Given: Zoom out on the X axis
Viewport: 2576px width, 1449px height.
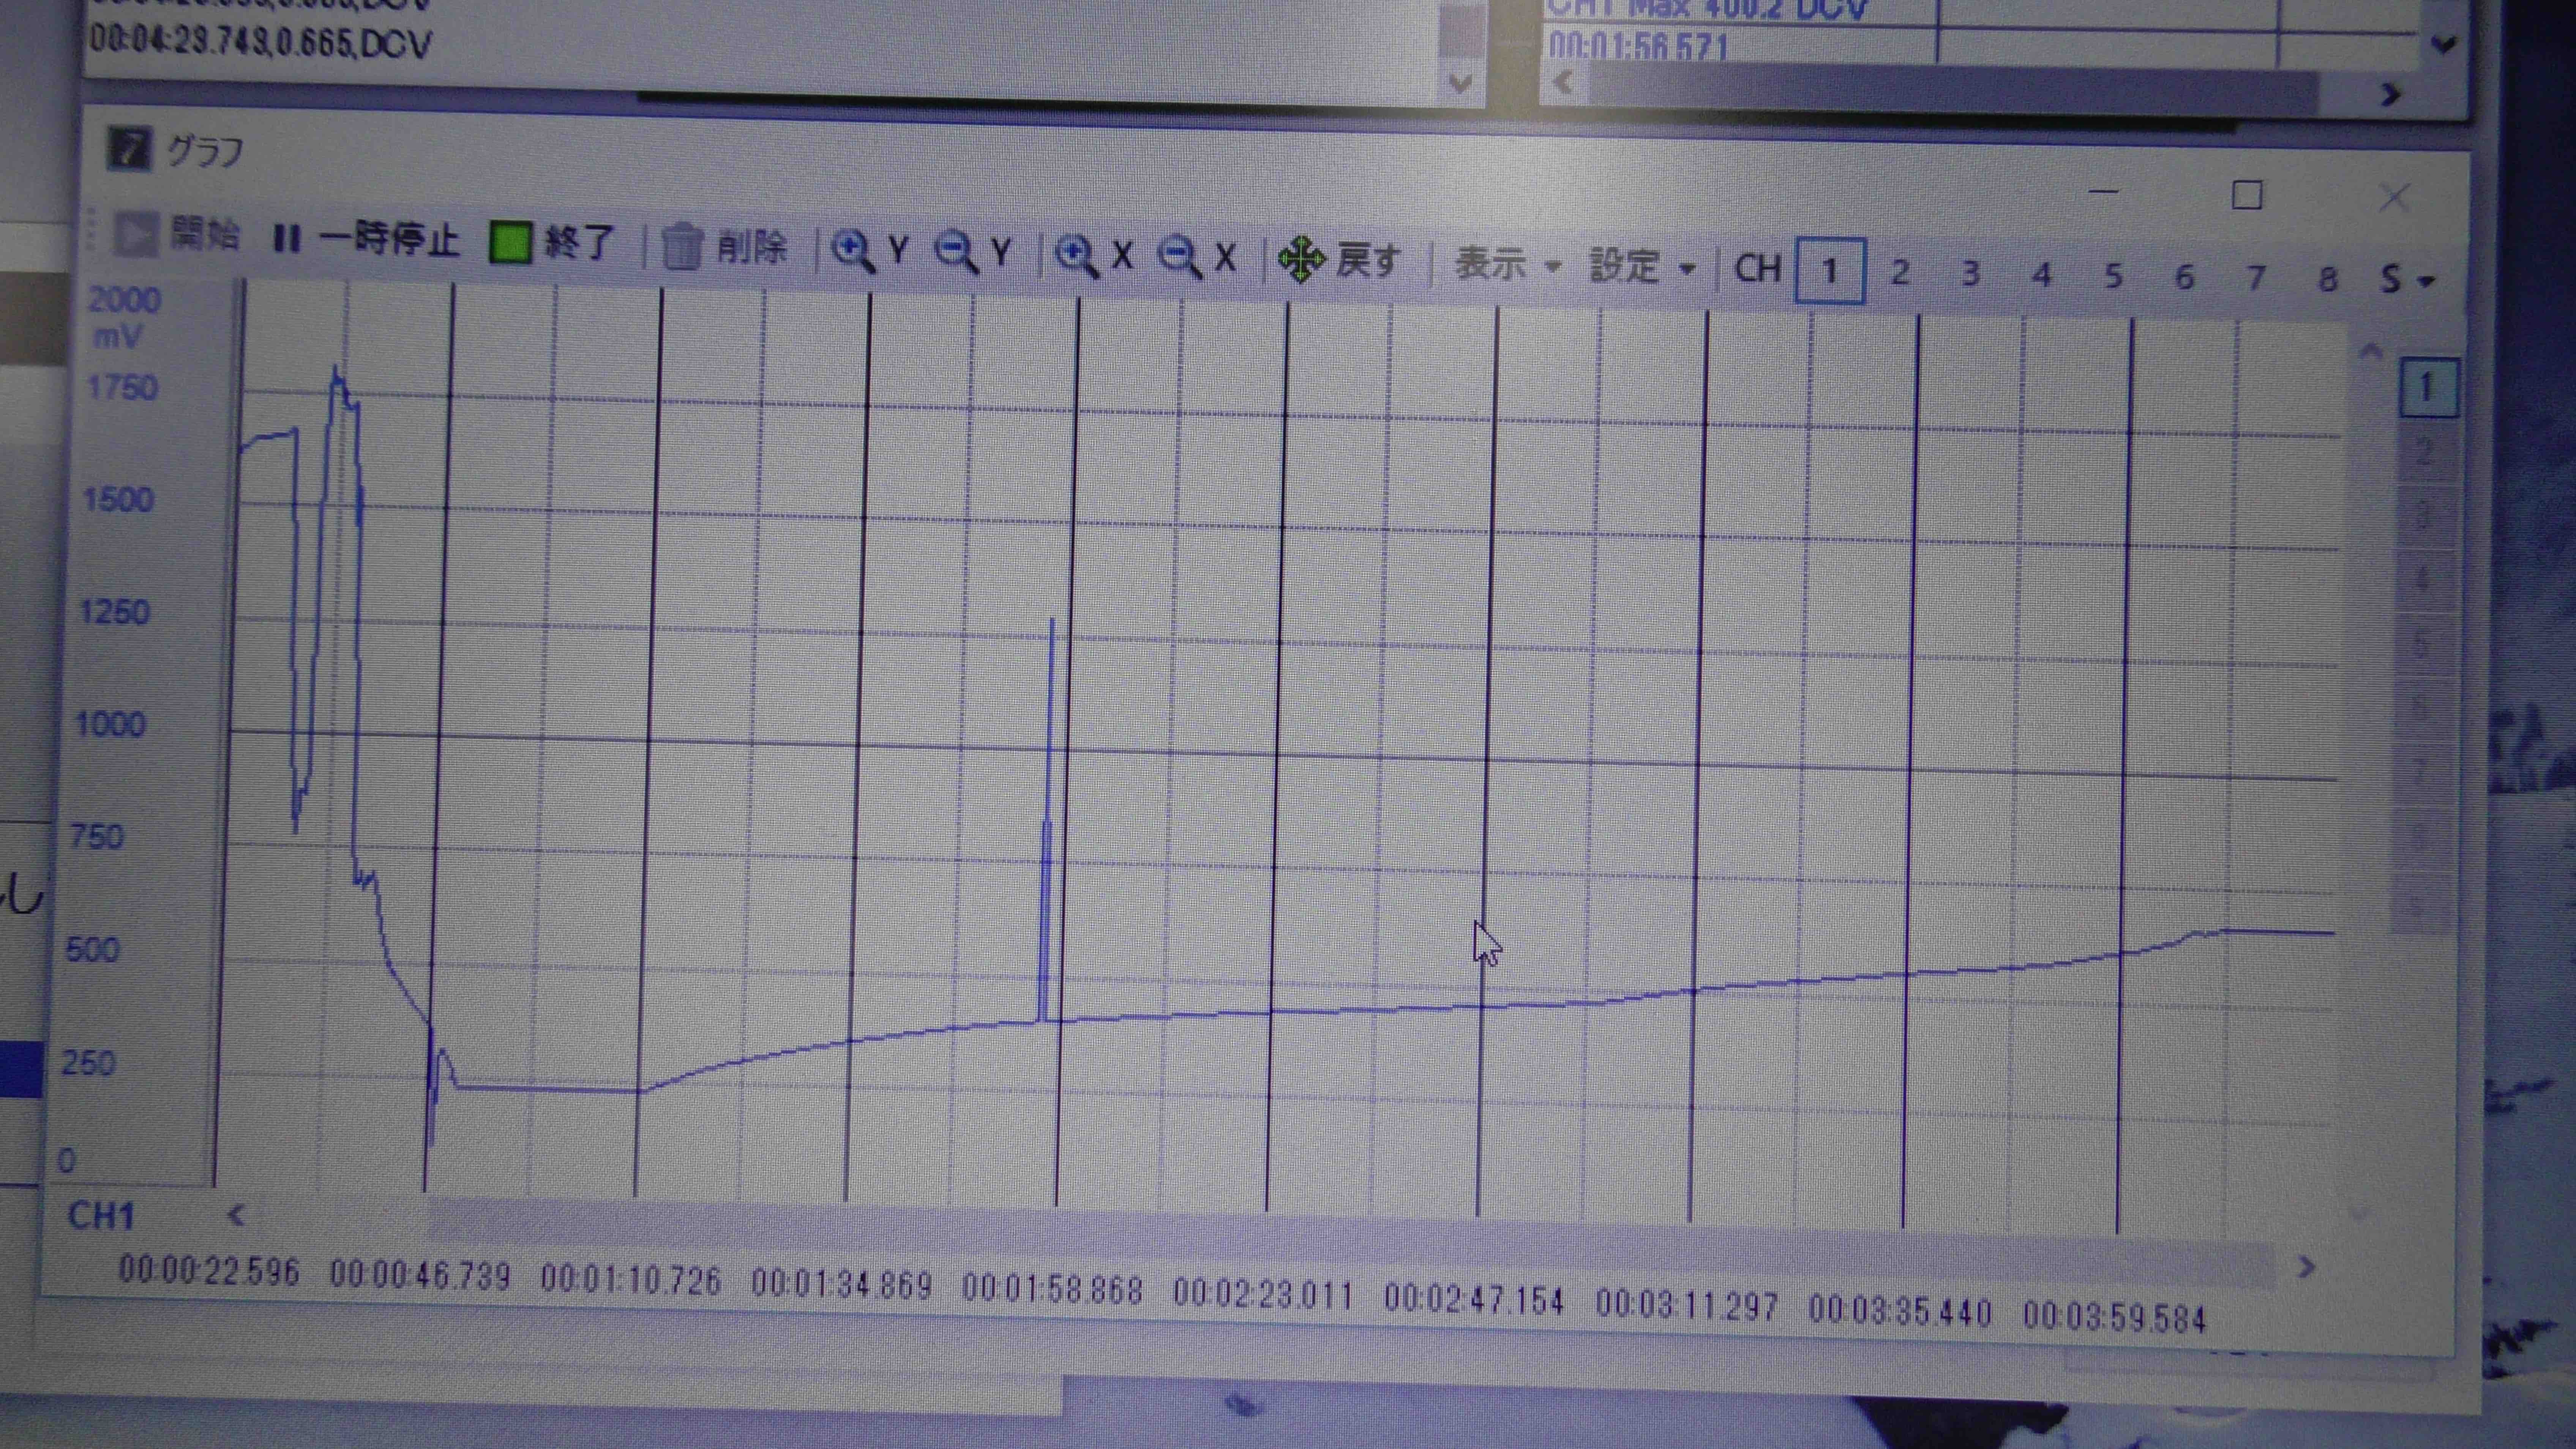Looking at the screenshot, I should click(x=1197, y=257).
